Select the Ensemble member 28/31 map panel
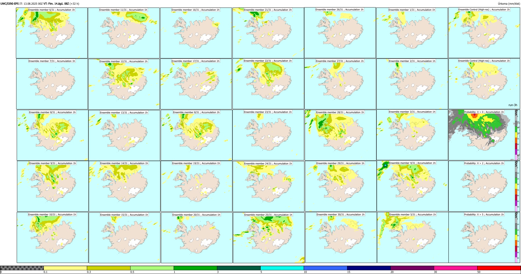521x274 pixels. tap(340, 135)
